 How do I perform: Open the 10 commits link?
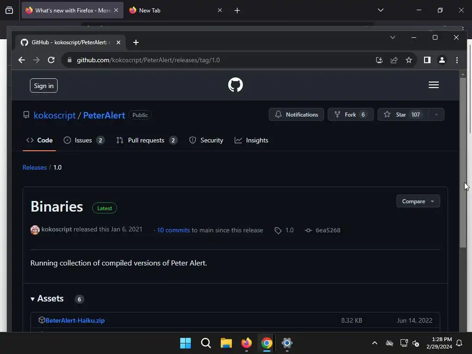pyautogui.click(x=173, y=230)
